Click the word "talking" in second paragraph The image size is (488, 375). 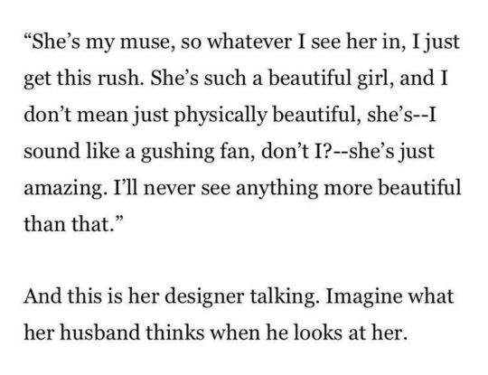click(283, 297)
